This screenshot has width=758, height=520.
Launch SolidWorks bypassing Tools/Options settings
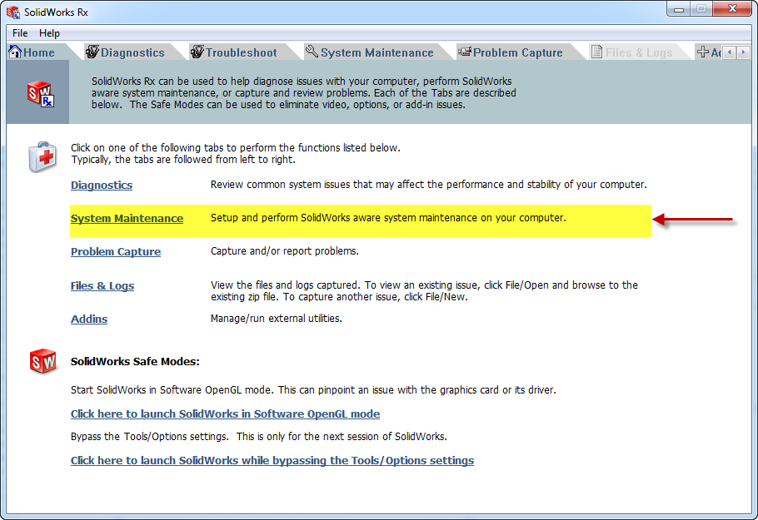click(x=272, y=461)
